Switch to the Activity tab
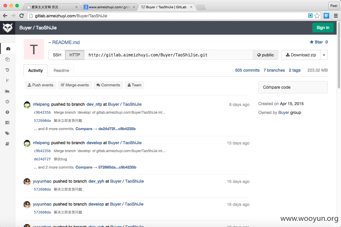The width and height of the screenshot is (341, 227). (x=35, y=70)
